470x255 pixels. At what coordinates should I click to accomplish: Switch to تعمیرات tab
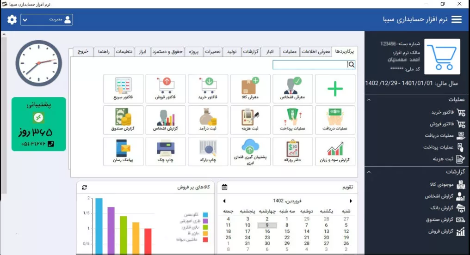click(213, 52)
